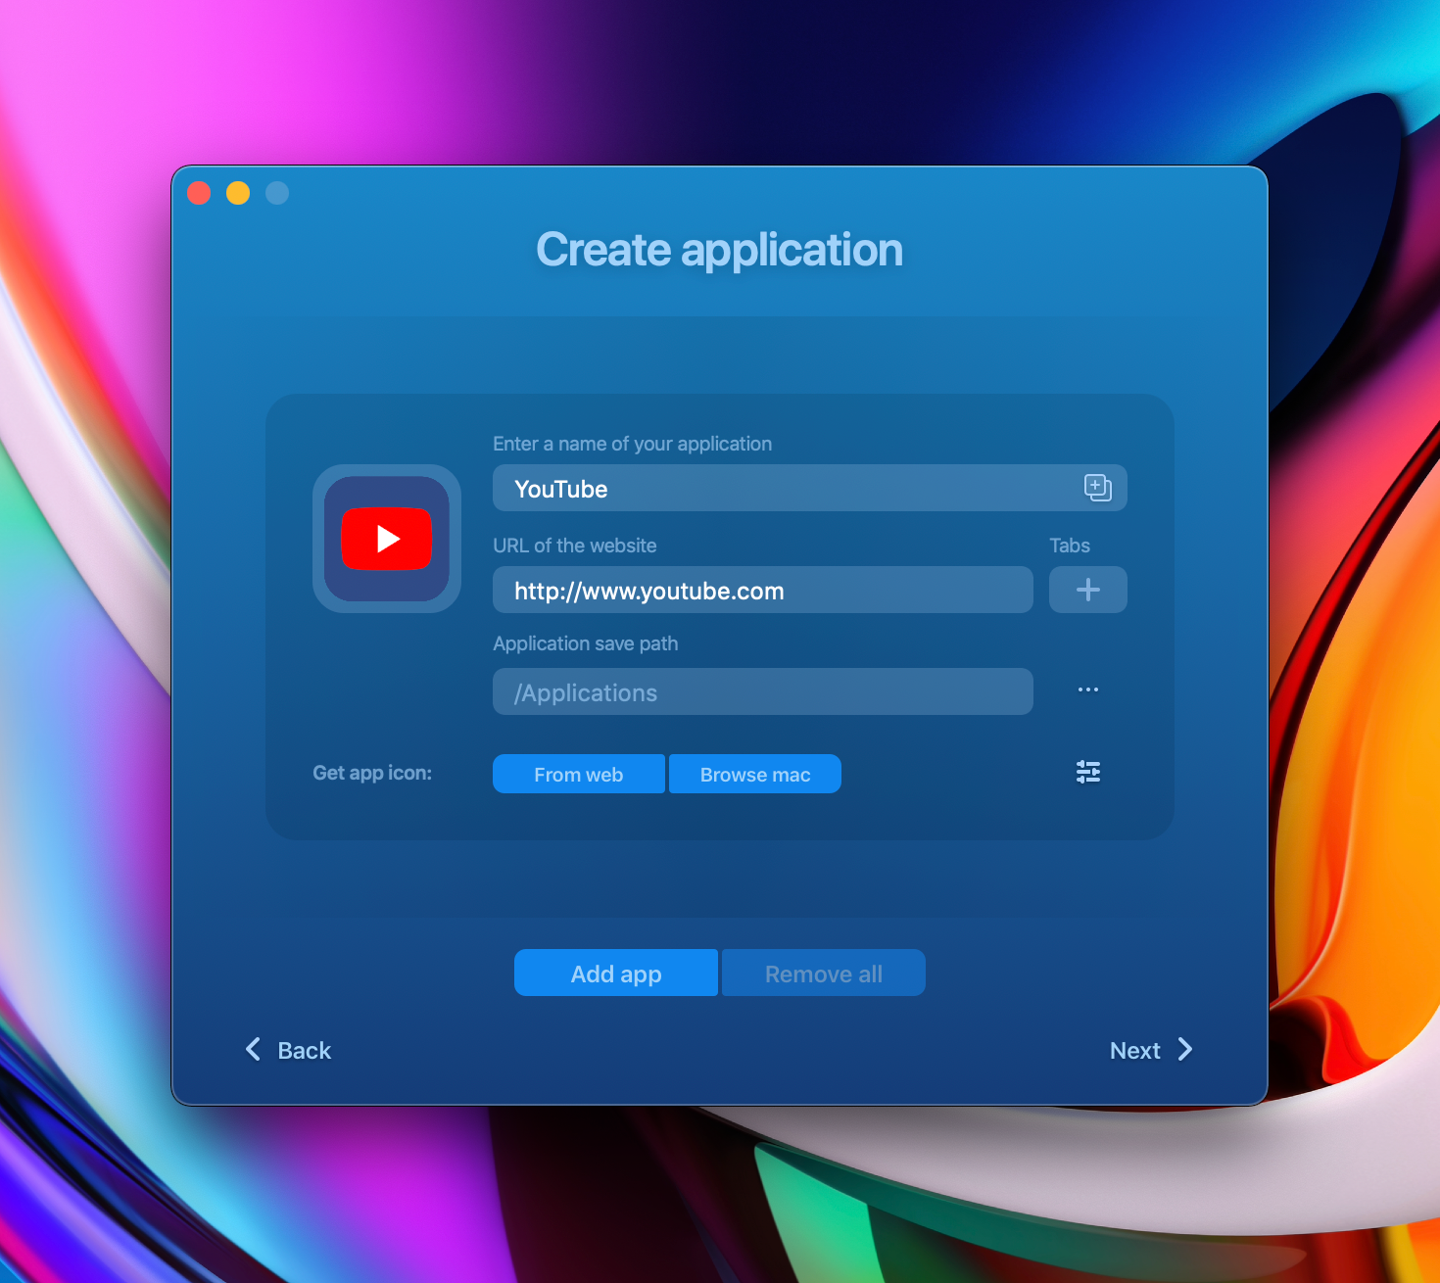Screen dimensions: 1440x1283
Task: Open advanced settings sliders icon
Action: [x=1088, y=772]
